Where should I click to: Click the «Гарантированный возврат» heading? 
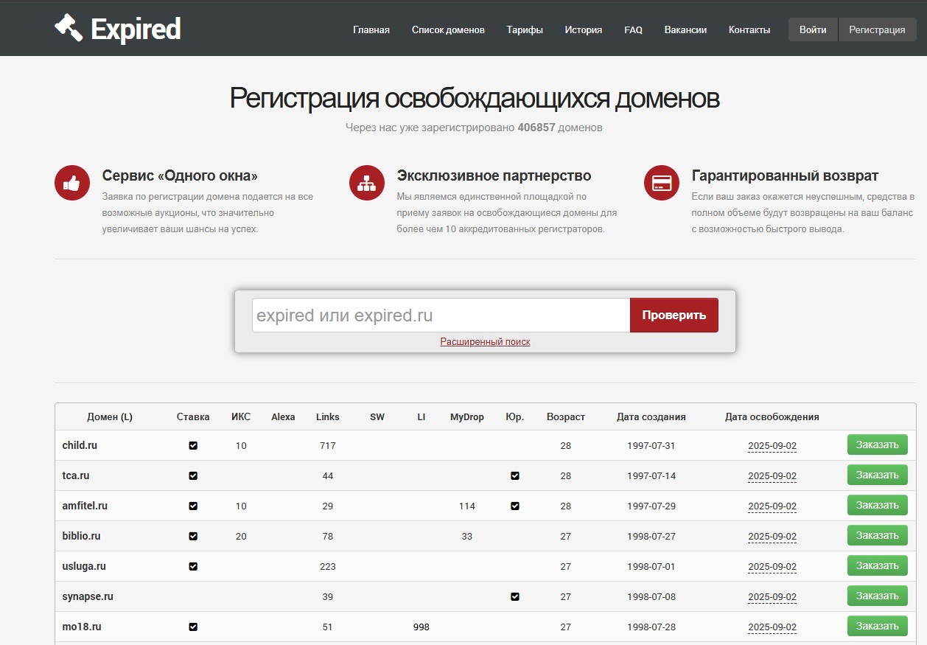click(x=785, y=176)
